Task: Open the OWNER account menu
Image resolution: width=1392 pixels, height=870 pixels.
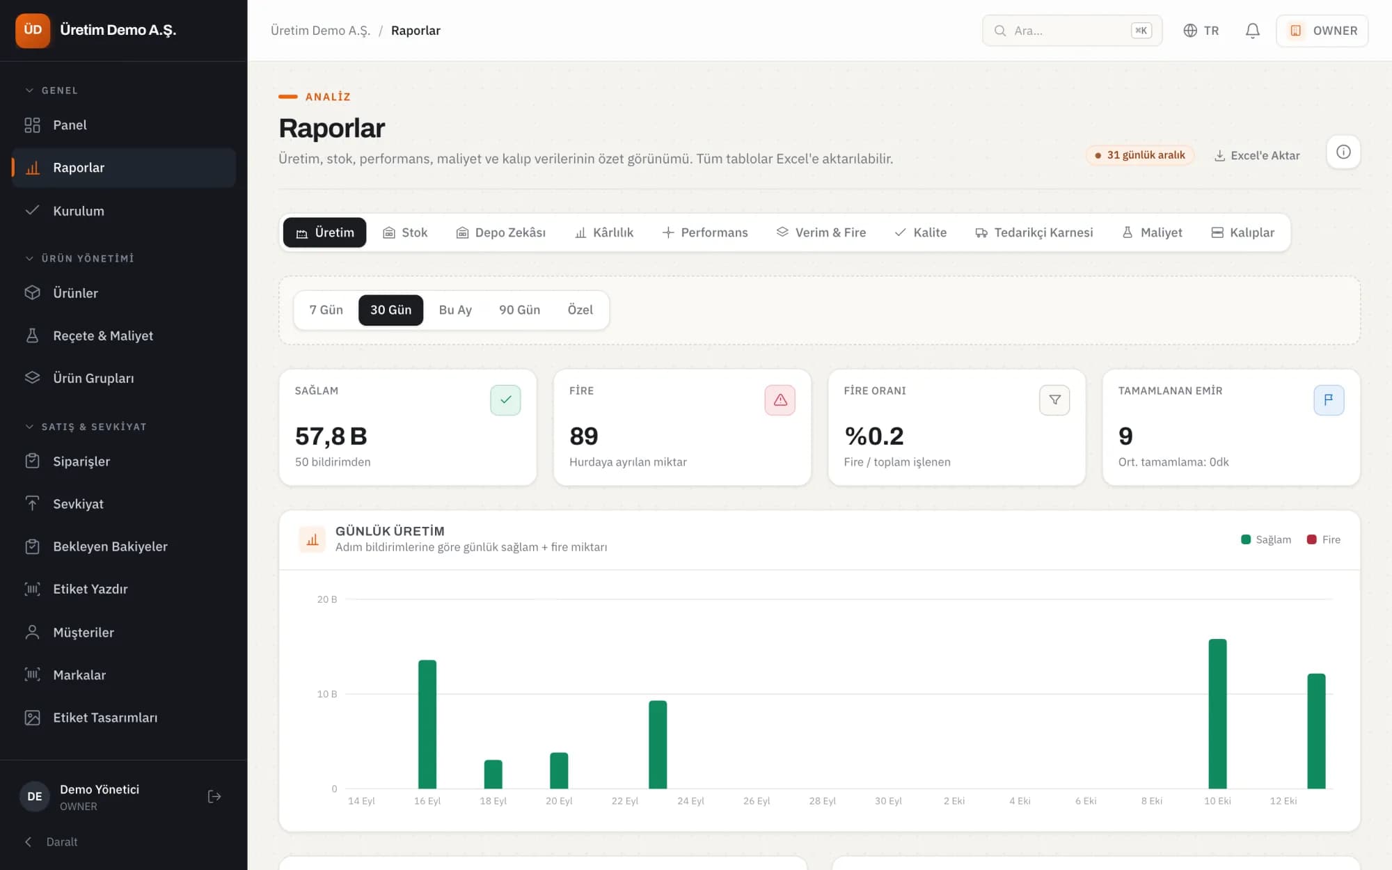Action: (1322, 31)
